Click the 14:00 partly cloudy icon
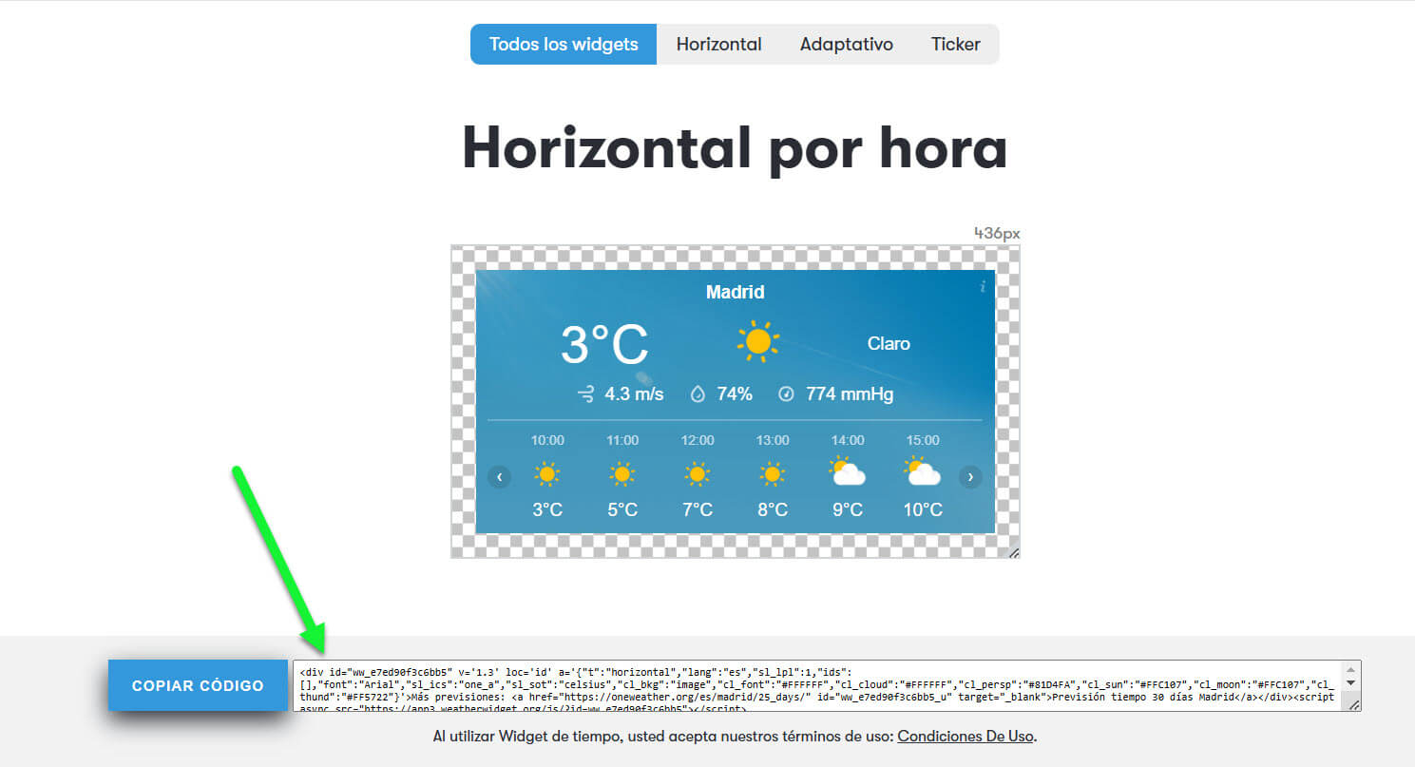The width and height of the screenshot is (1415, 767). tap(847, 471)
